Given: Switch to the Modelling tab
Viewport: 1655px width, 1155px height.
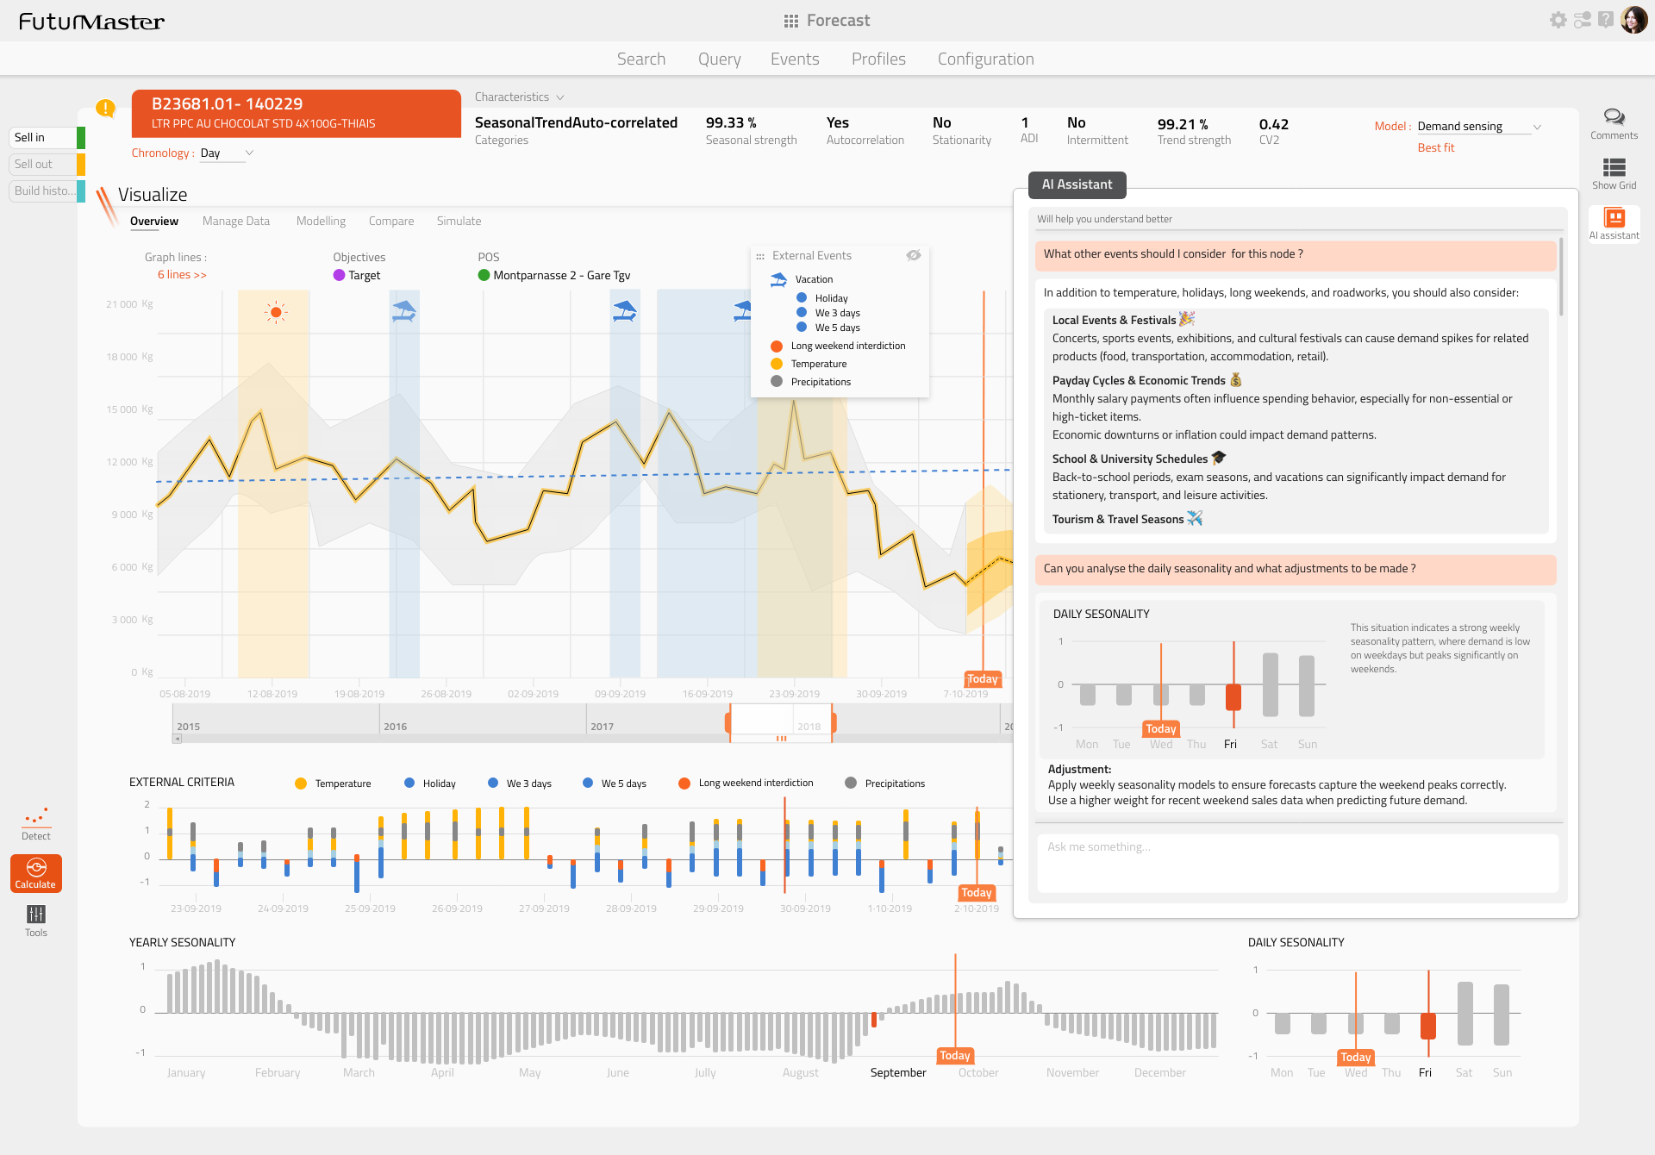Looking at the screenshot, I should [321, 222].
